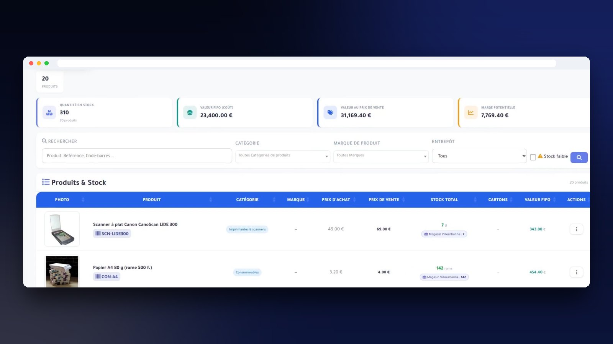Image resolution: width=613 pixels, height=344 pixels.
Task: Click the Imprimantes & scanners category tag
Action: point(247,229)
